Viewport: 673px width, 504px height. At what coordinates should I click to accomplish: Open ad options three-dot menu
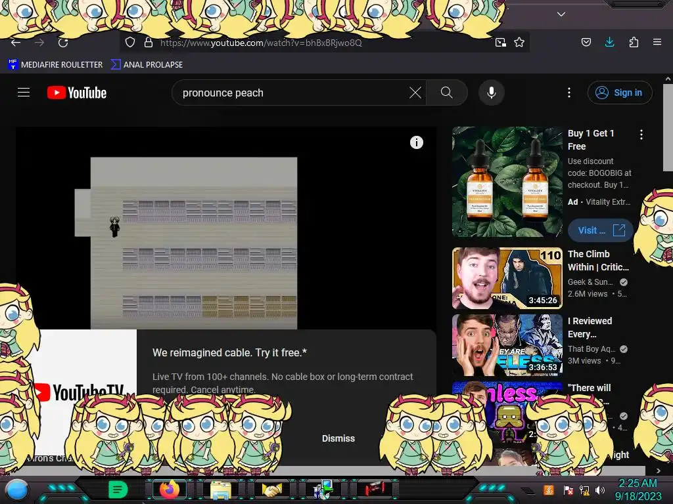pyautogui.click(x=641, y=135)
